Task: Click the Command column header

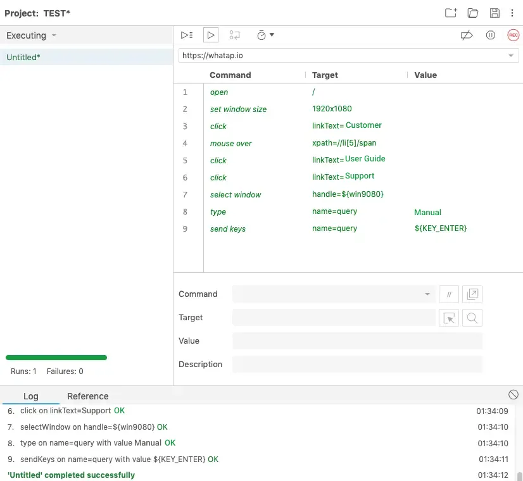Action: (x=230, y=75)
